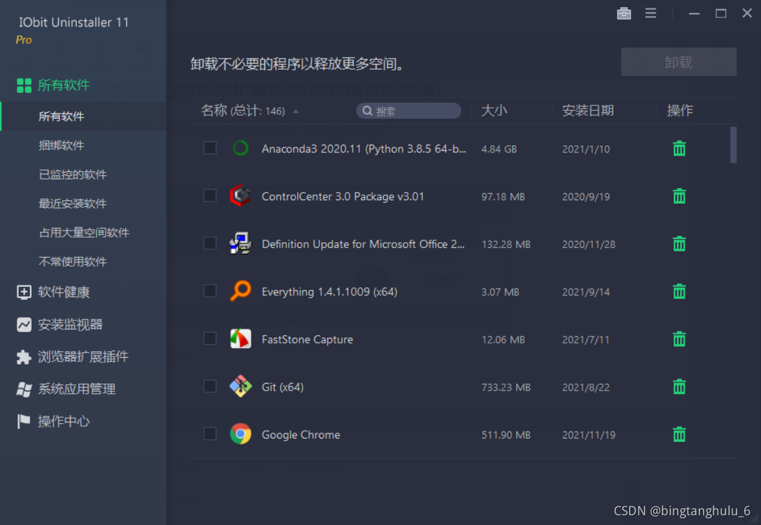
Task: Click the green grid icon beside 所有软件
Action: (x=24, y=85)
